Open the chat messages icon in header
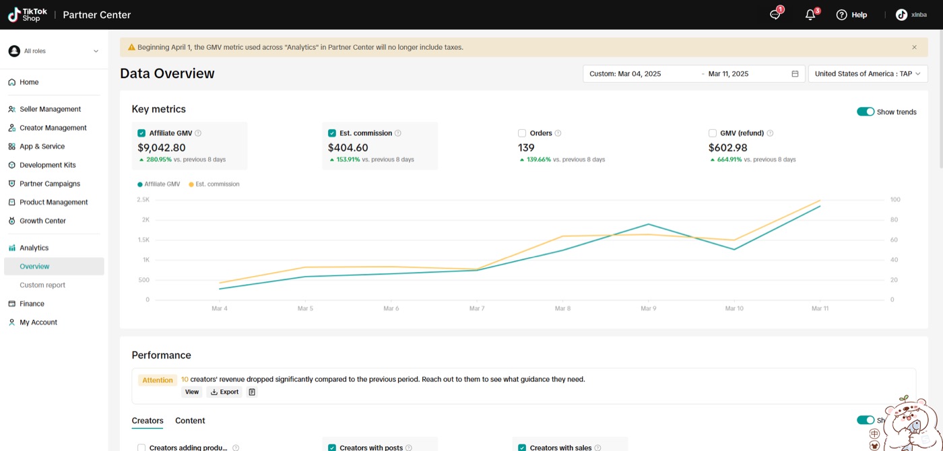 (775, 15)
